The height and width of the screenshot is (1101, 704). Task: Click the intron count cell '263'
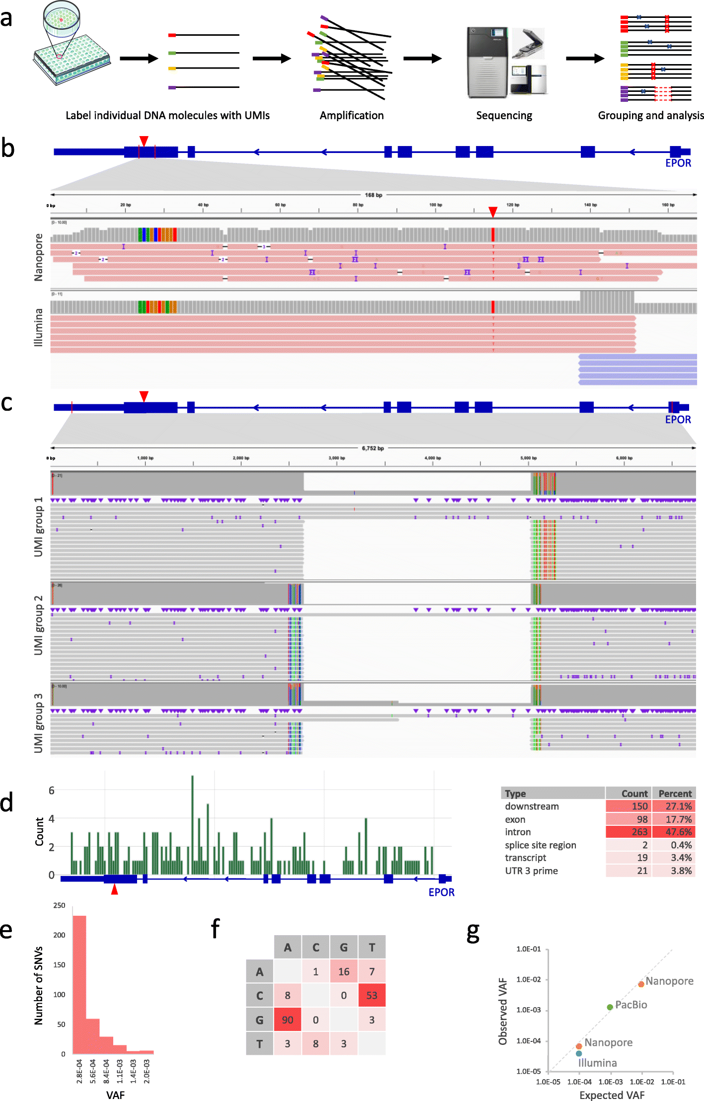coord(629,832)
